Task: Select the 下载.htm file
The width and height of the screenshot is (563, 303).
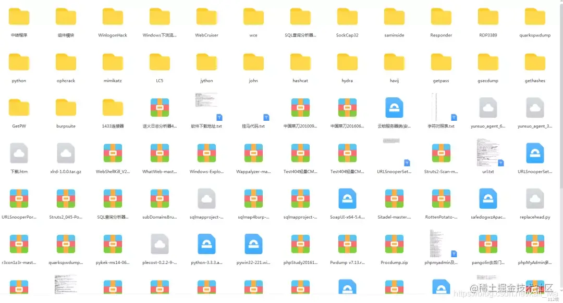Action: coord(19,153)
